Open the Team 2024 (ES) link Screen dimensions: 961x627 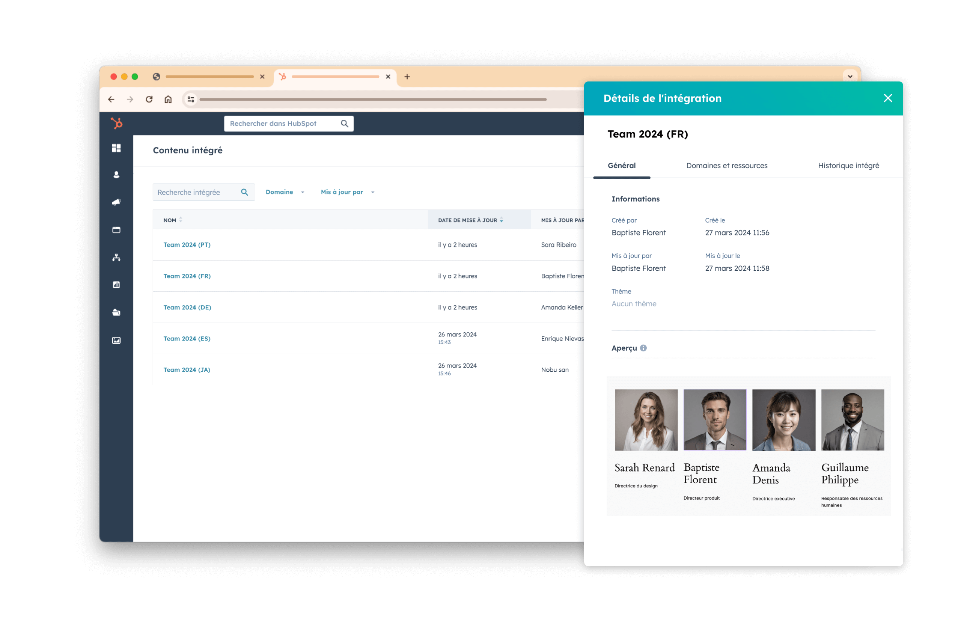(187, 339)
